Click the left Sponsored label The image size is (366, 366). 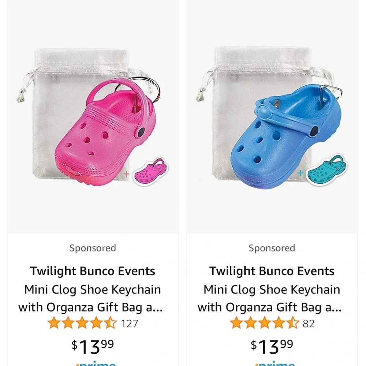(93, 248)
